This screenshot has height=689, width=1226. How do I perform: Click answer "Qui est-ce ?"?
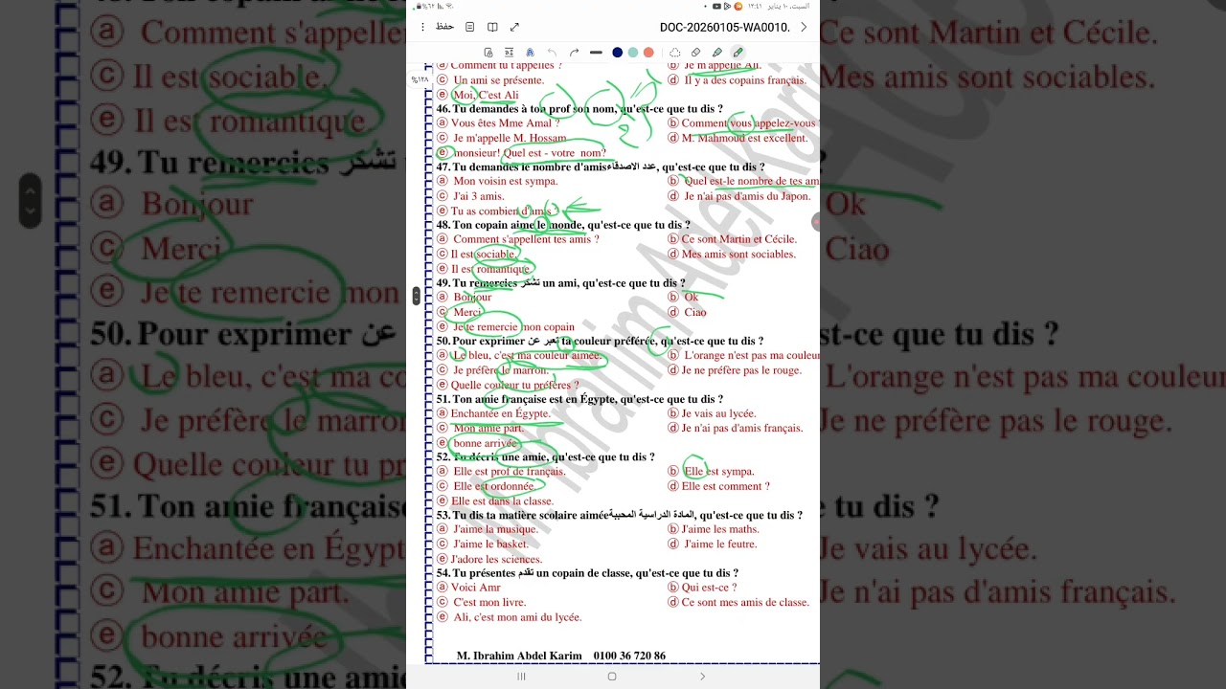pos(709,588)
